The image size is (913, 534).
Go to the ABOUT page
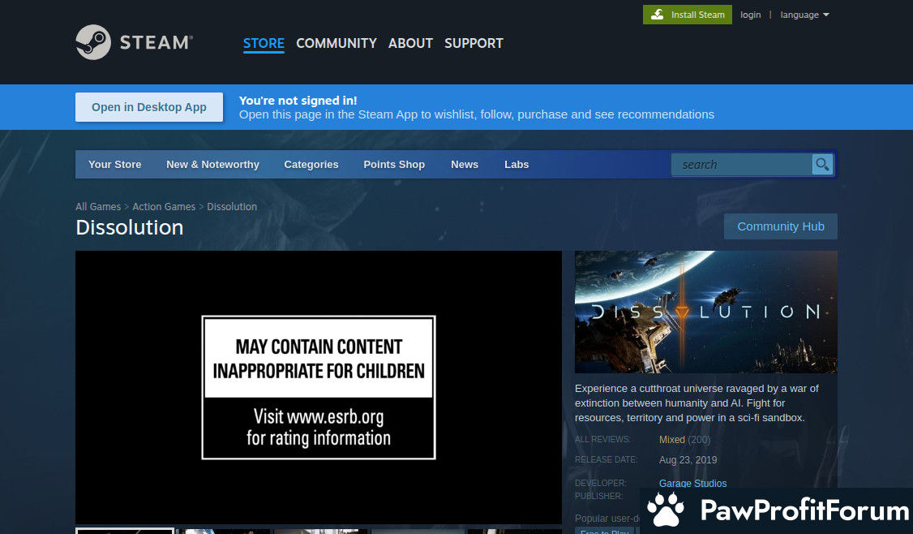click(x=410, y=43)
